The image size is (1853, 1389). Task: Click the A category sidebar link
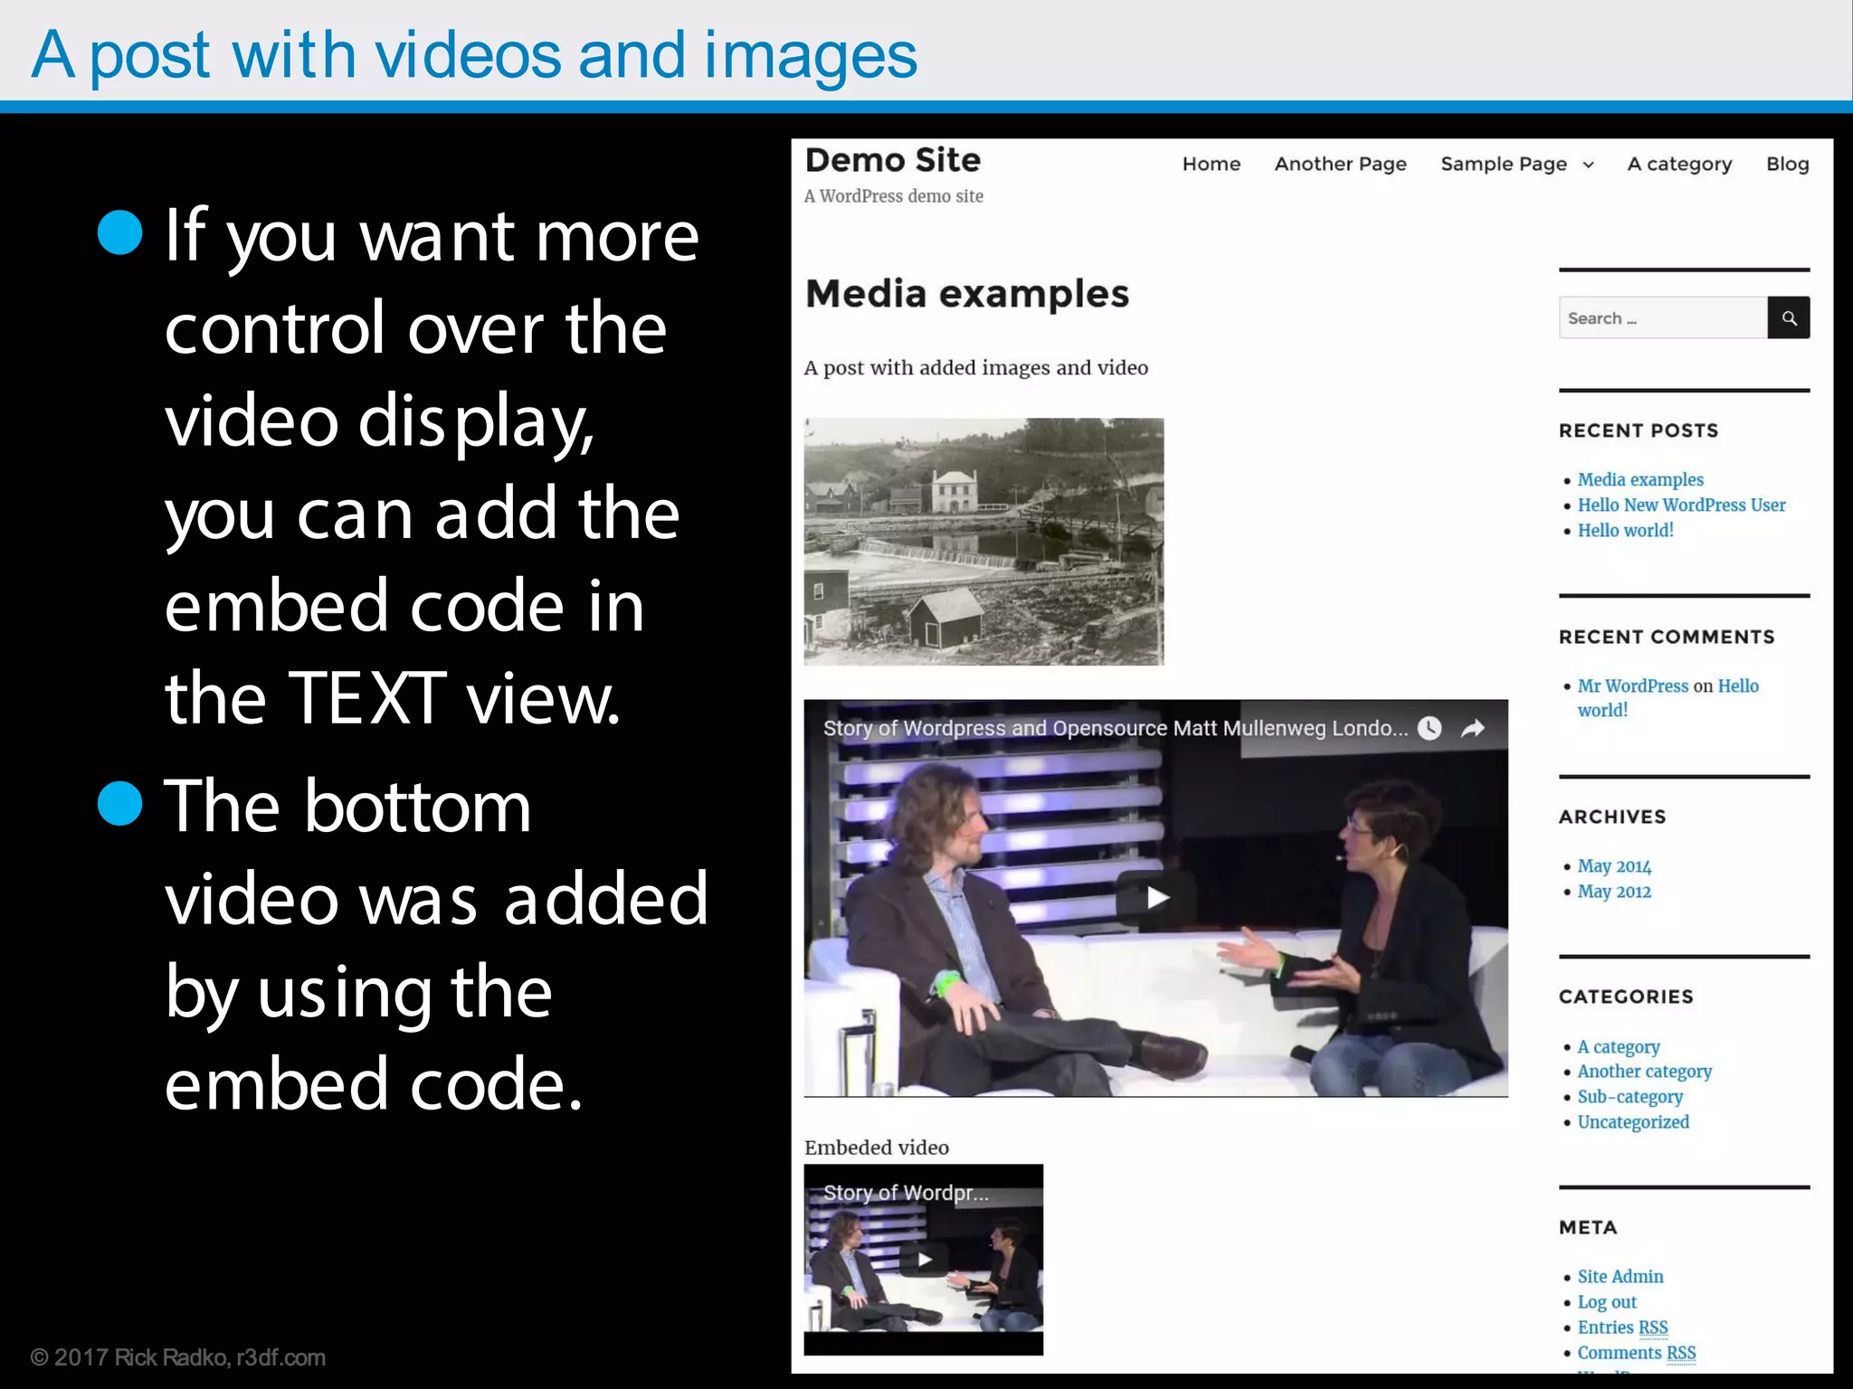pyautogui.click(x=1618, y=1047)
